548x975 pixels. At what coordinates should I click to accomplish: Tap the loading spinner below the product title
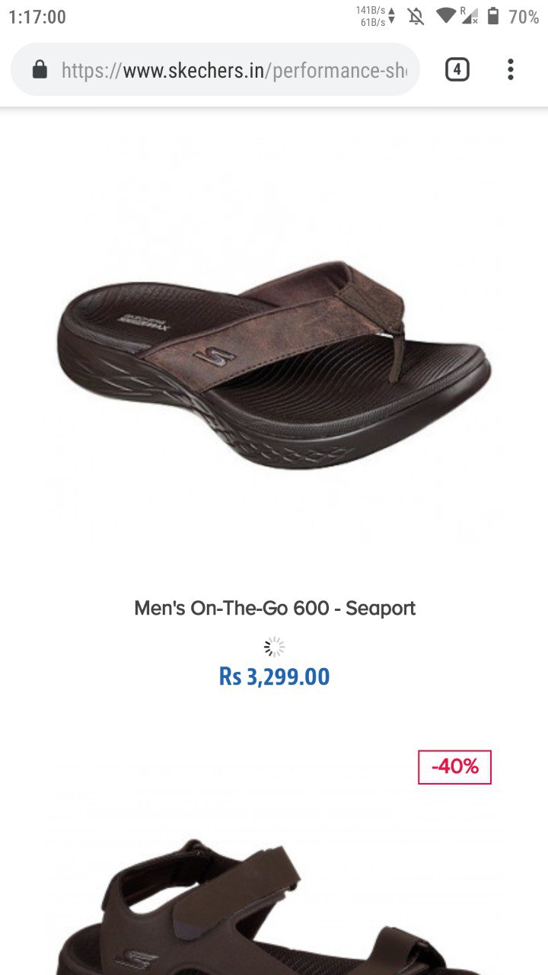(x=274, y=647)
